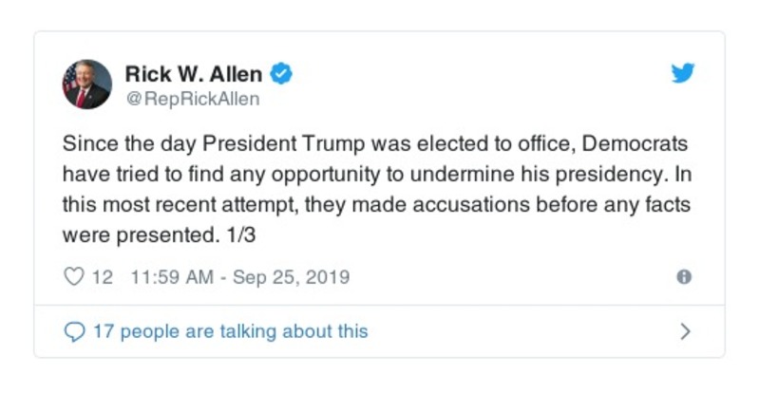
Task: Like the tweet with heart icon
Action: pyautogui.click(x=73, y=278)
